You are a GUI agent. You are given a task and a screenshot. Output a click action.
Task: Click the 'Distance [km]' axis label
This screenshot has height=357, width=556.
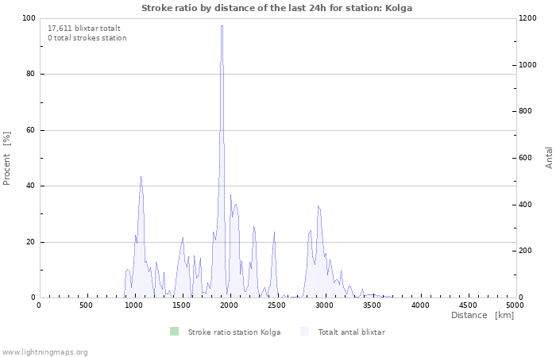pos(482,316)
